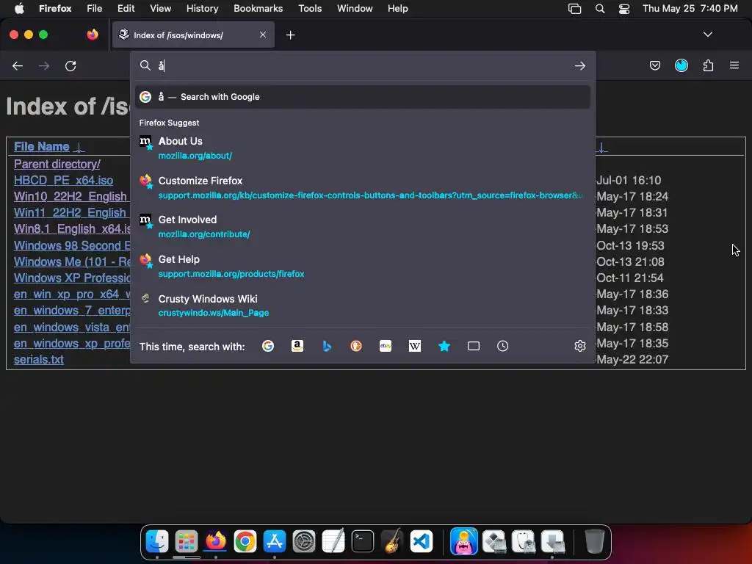List all tabs dropdown chevron
The width and height of the screenshot is (752, 564).
coord(707,35)
